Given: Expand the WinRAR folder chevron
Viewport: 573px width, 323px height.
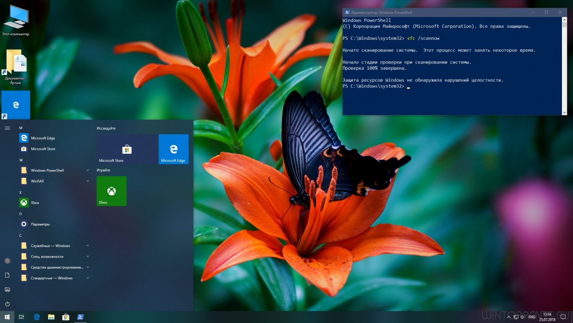Looking at the screenshot, I should pos(88,181).
